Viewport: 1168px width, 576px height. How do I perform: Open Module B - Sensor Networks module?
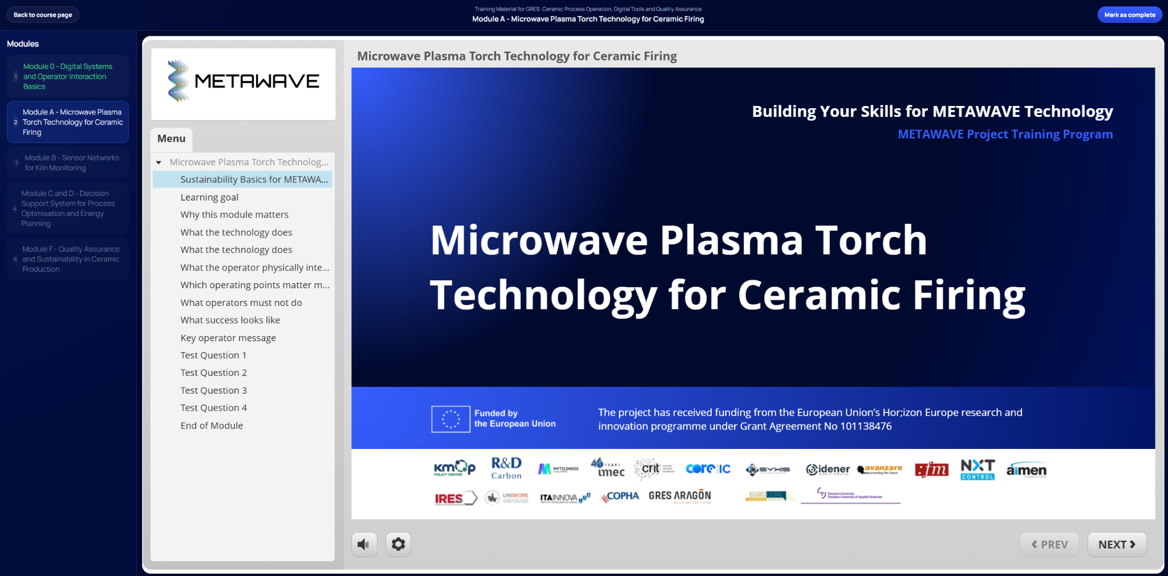click(x=68, y=163)
